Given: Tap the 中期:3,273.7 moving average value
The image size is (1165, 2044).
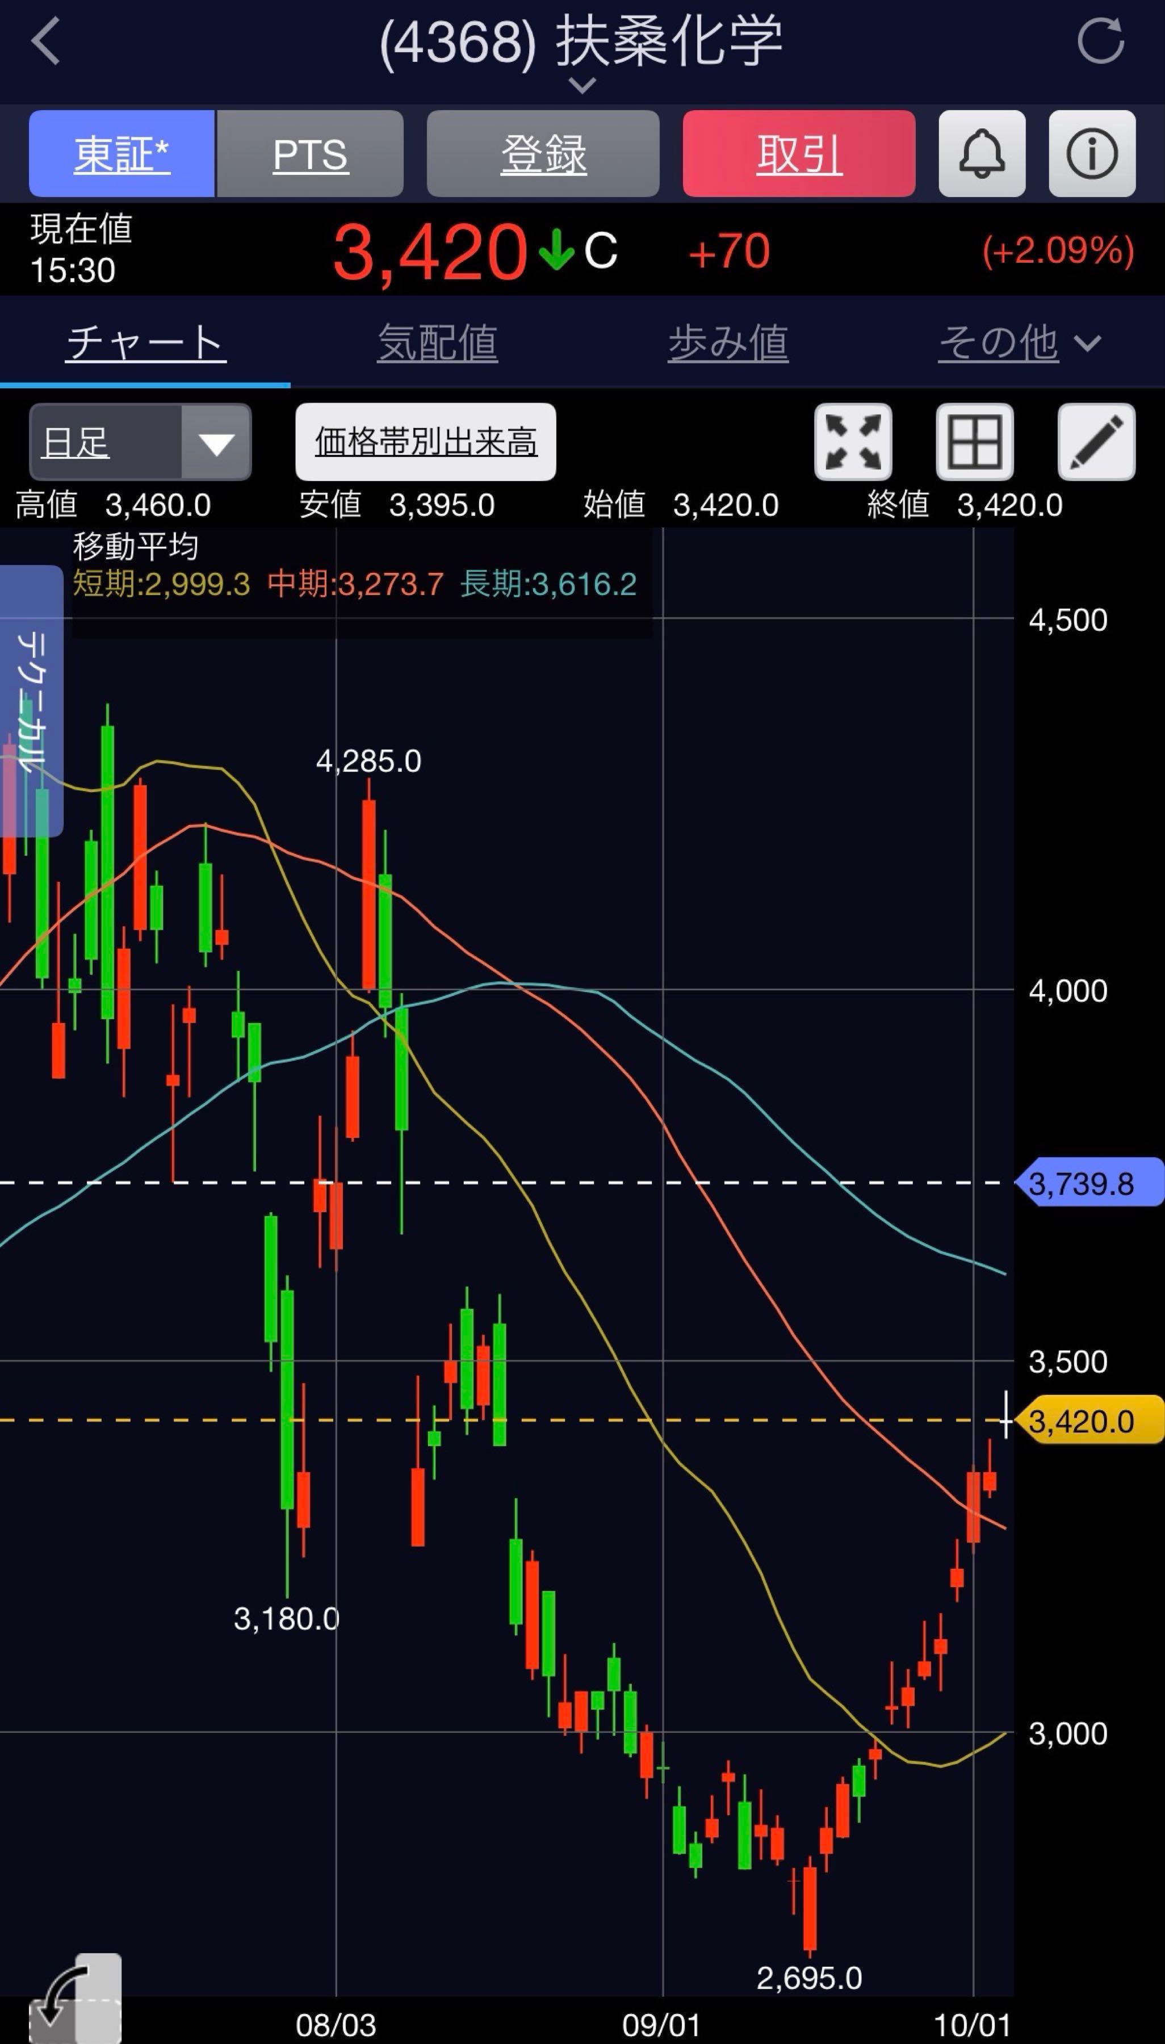Looking at the screenshot, I should (x=355, y=584).
